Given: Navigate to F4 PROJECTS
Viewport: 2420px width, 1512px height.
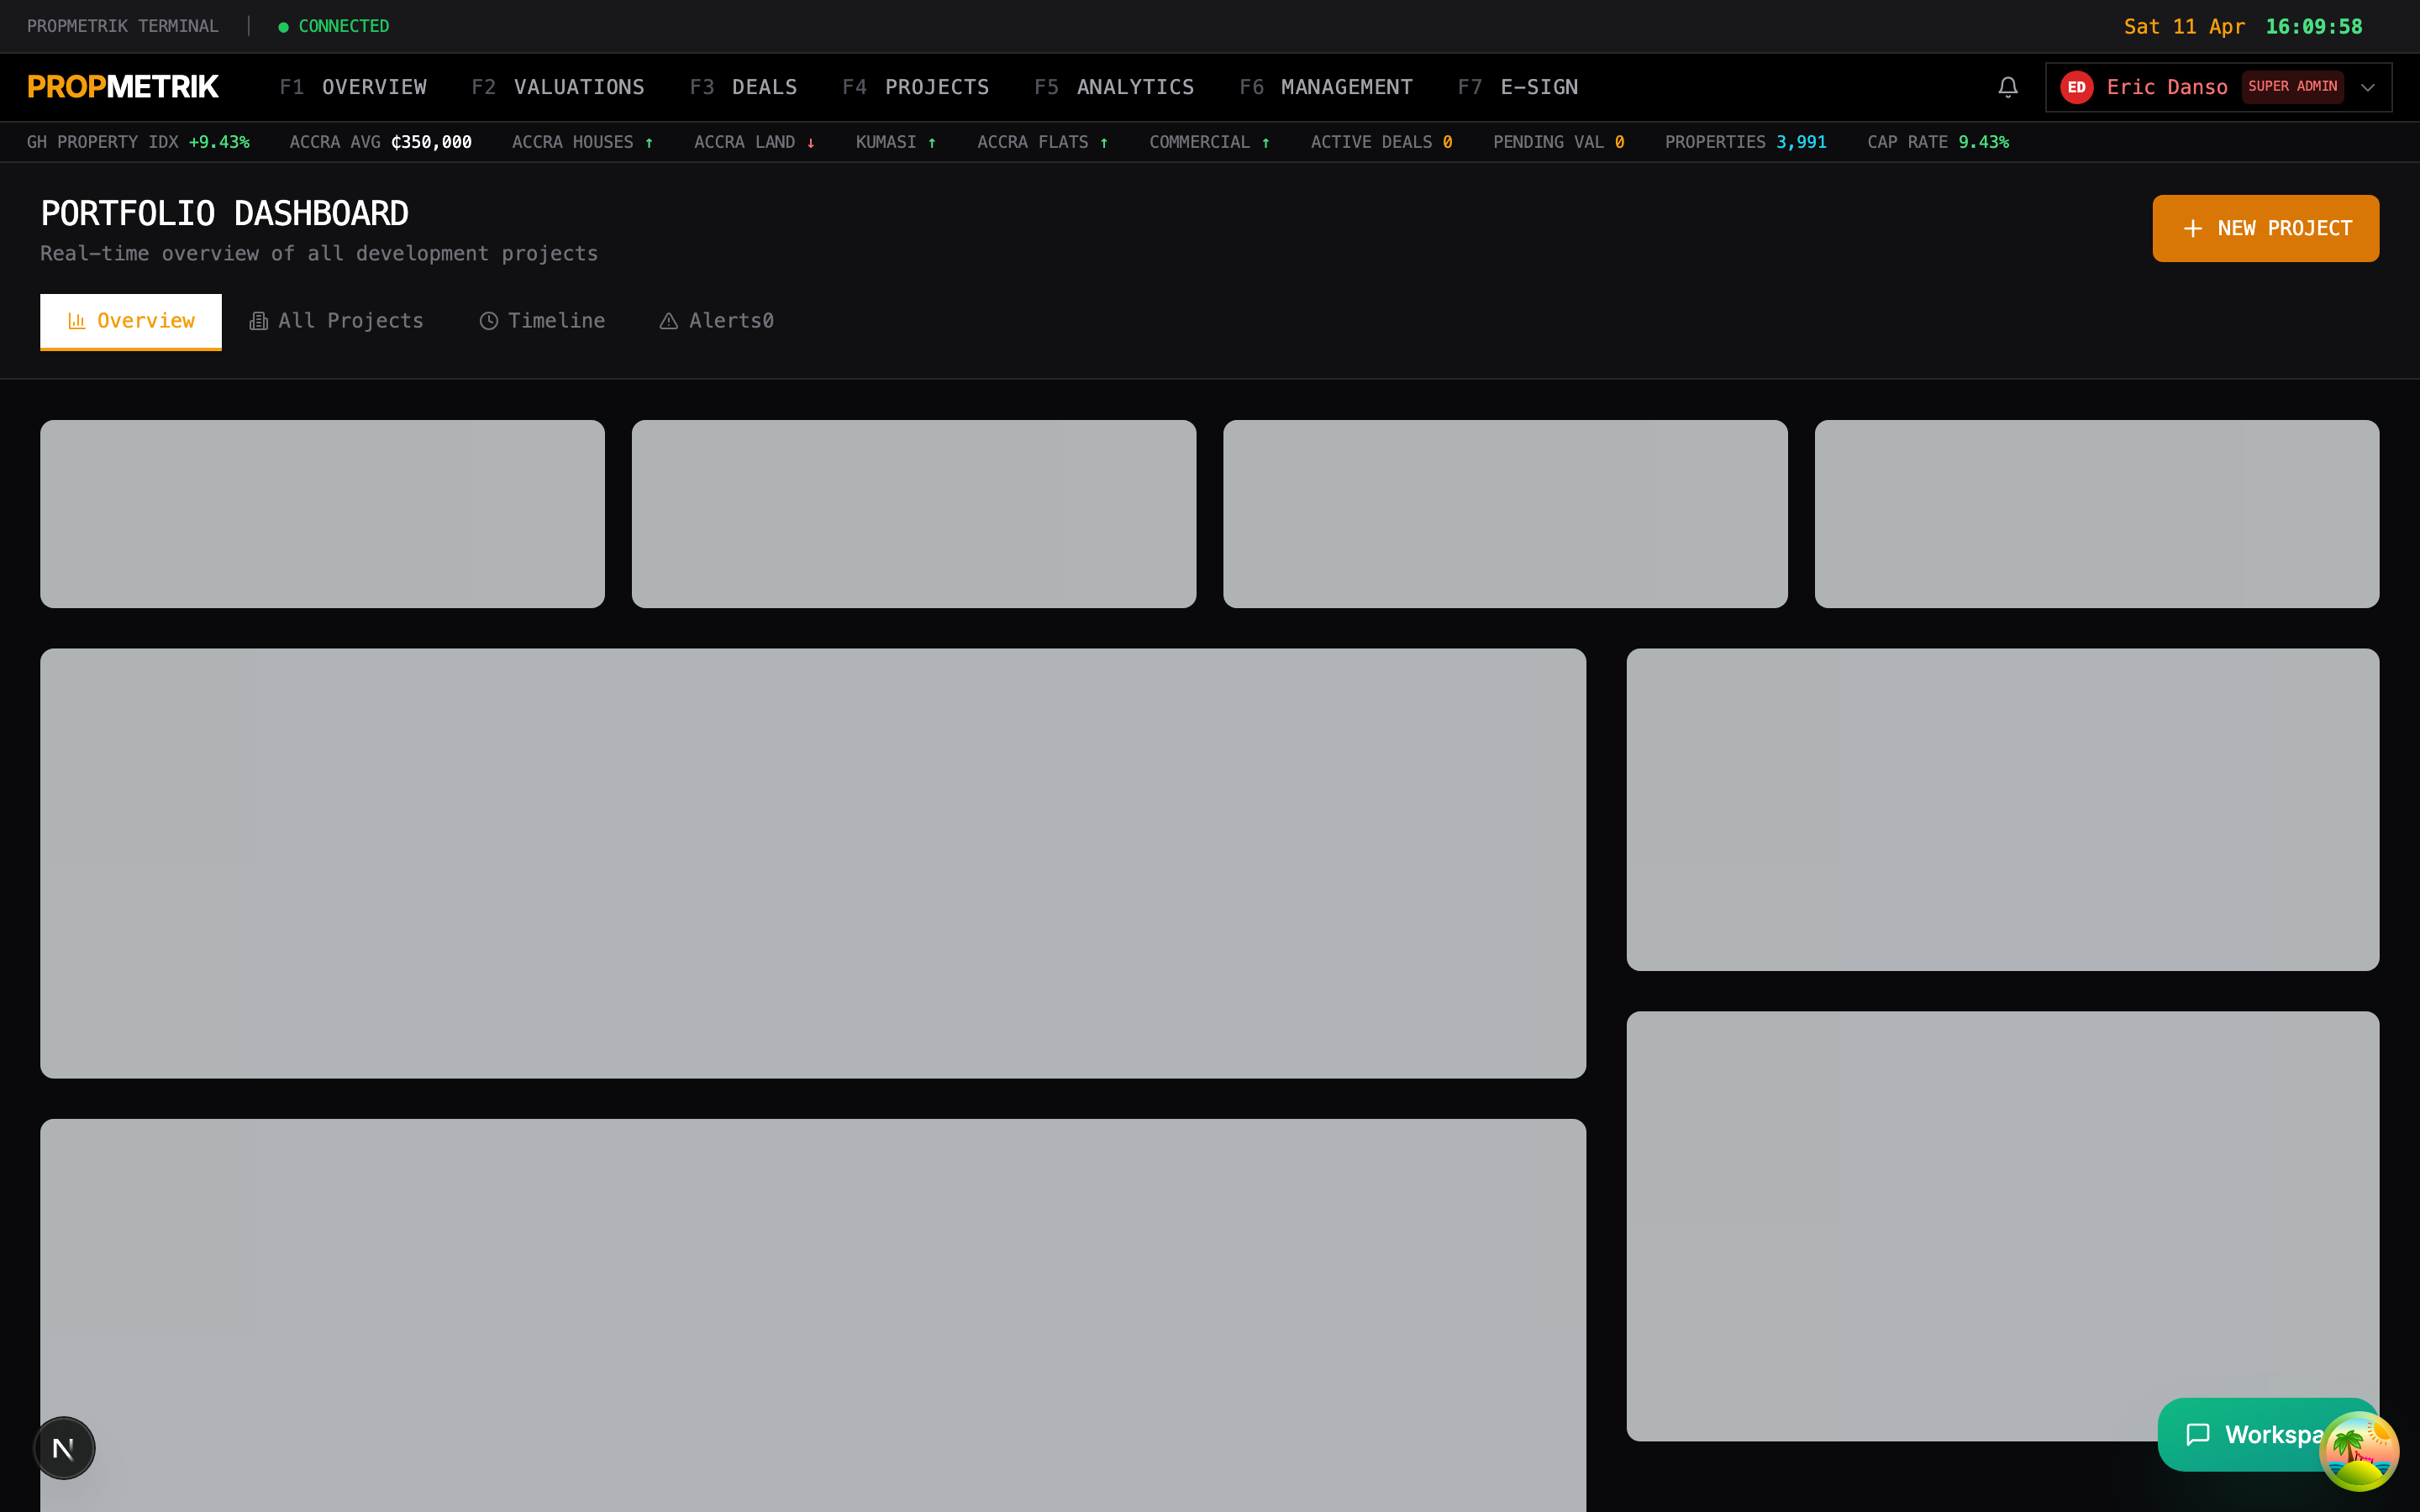Looking at the screenshot, I should pyautogui.click(x=915, y=87).
